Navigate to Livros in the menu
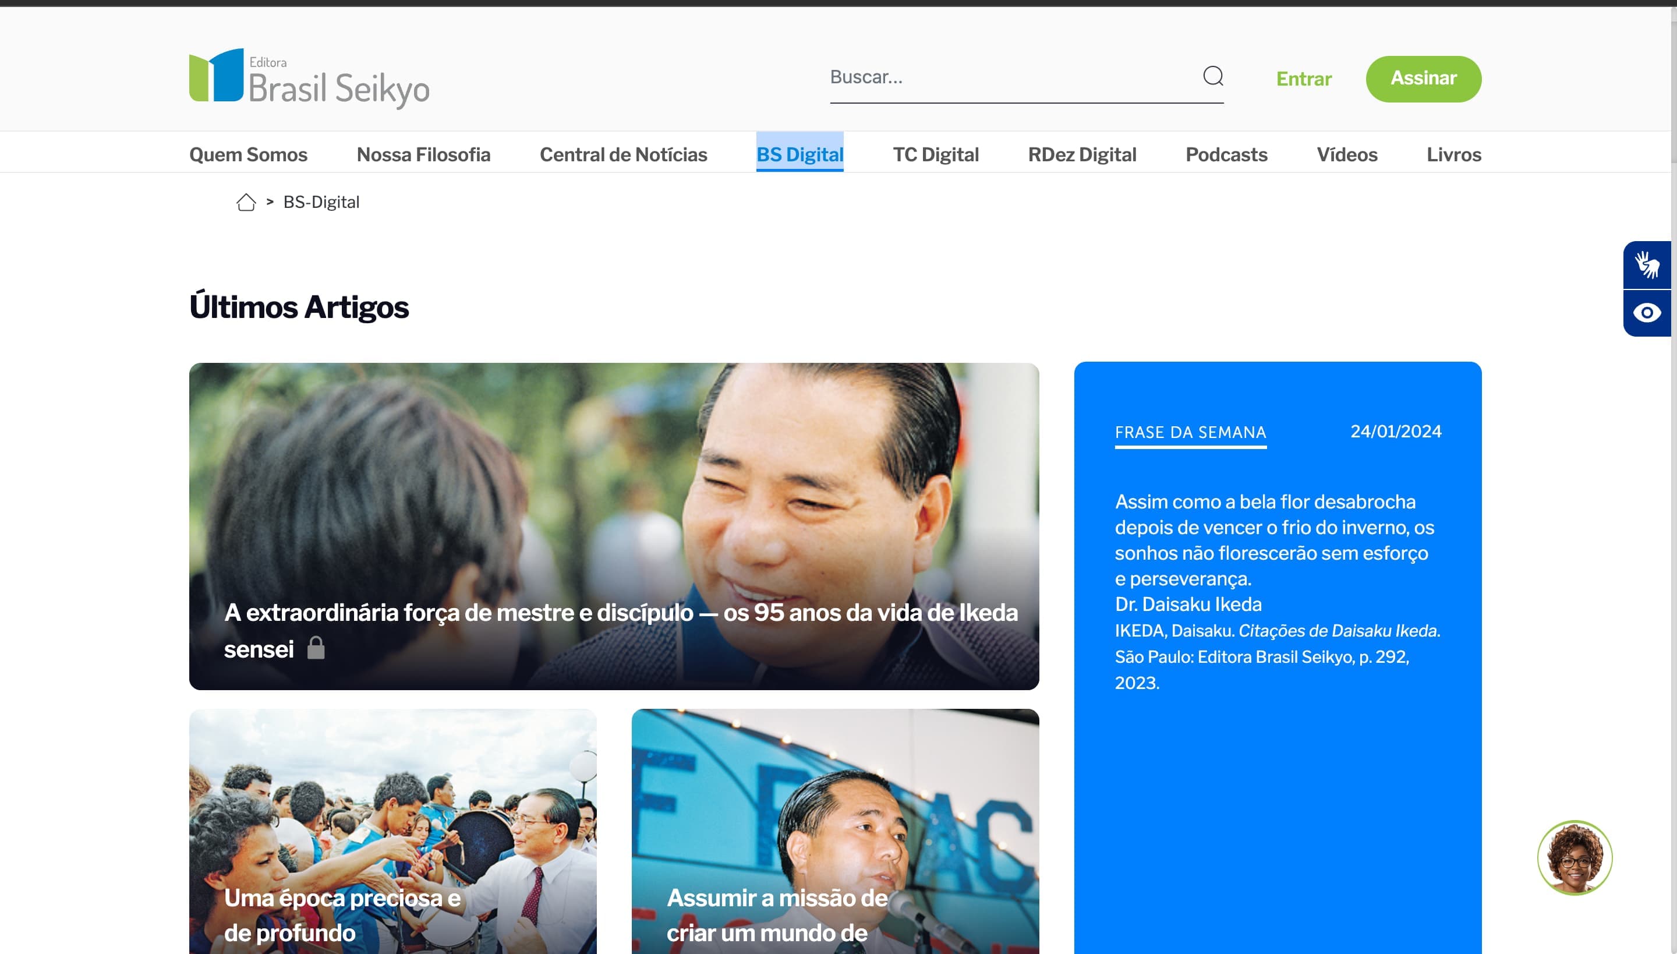Image resolution: width=1677 pixels, height=954 pixels. tap(1453, 155)
